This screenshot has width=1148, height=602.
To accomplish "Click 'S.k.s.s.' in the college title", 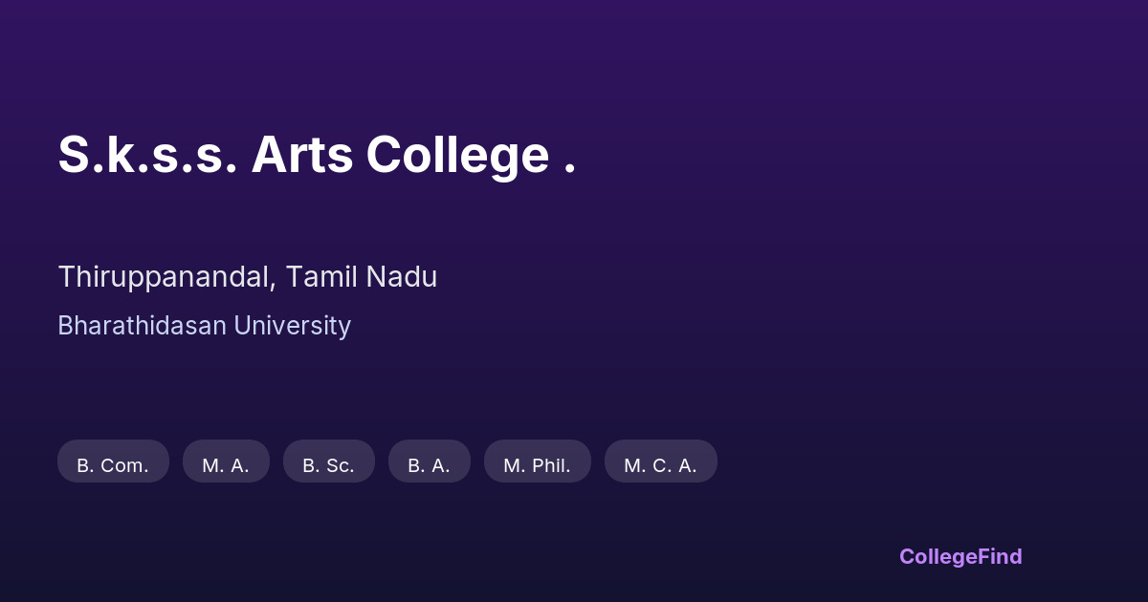I will 147,155.
